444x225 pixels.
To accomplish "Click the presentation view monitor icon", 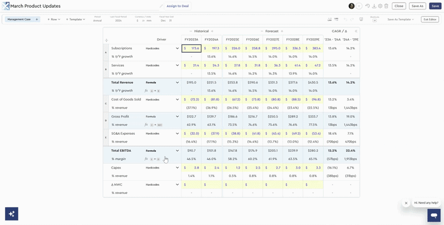I will 361,19.
